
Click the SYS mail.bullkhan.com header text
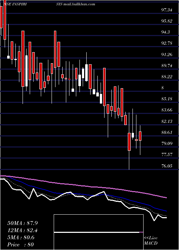pyautogui.click(x=76, y=4)
